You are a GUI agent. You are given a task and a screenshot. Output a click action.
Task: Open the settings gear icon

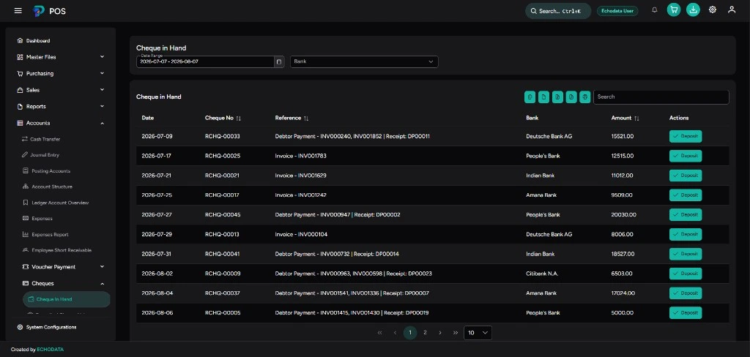click(x=712, y=10)
